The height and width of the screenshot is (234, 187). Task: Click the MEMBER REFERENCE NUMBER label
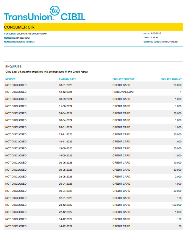click(x=19, y=42)
